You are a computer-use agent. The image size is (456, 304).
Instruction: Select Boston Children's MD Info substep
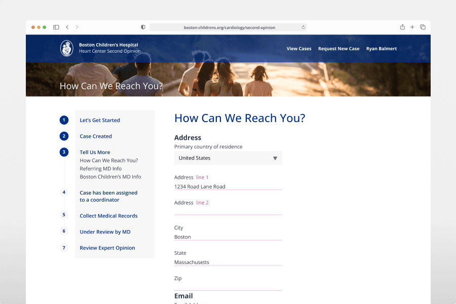110,177
